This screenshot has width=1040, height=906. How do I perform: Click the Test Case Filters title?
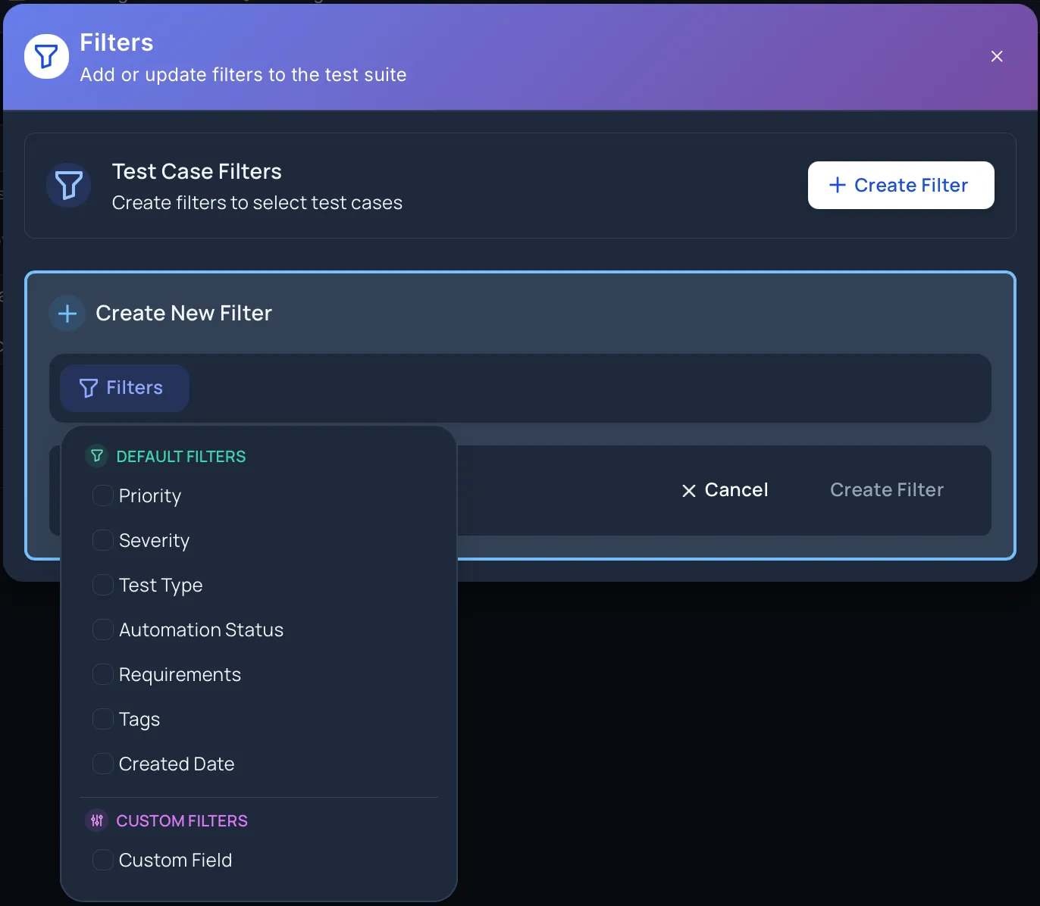coord(197,171)
